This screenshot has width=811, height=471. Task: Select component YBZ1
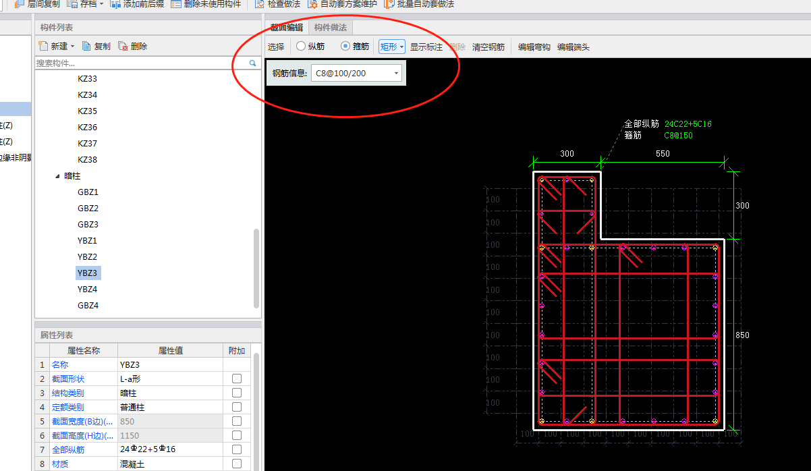click(x=87, y=241)
